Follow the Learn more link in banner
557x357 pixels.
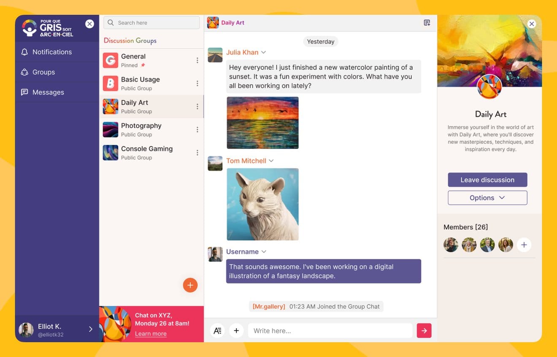pyautogui.click(x=151, y=334)
